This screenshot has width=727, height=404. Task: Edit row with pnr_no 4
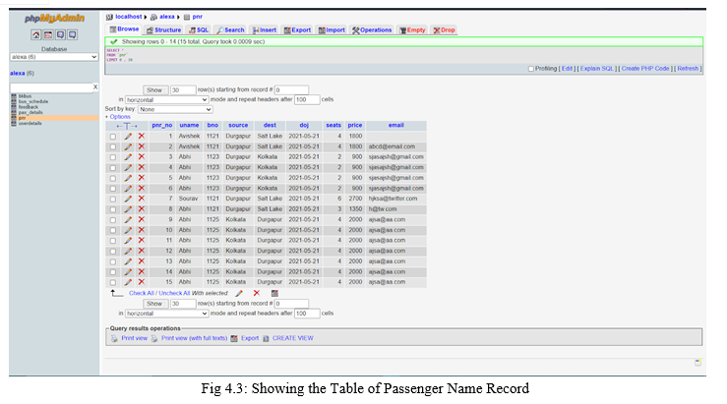128,167
